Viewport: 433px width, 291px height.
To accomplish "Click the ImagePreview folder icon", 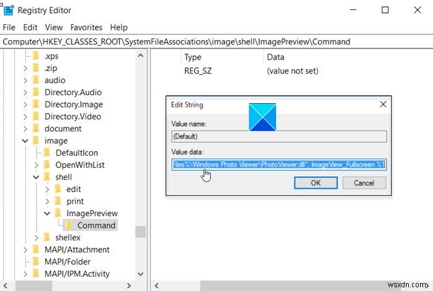I will (x=58, y=213).
